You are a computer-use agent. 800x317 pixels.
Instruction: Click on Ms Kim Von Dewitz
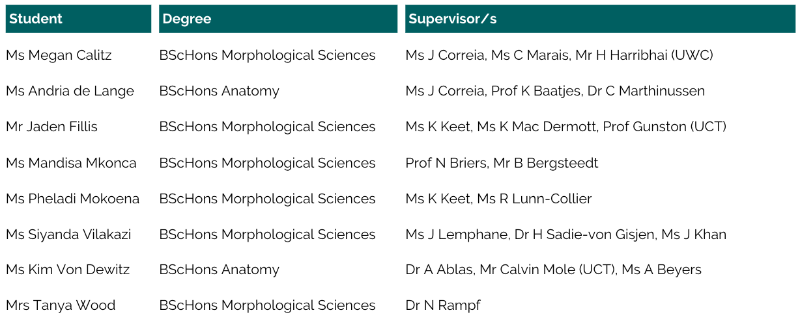[68, 270]
